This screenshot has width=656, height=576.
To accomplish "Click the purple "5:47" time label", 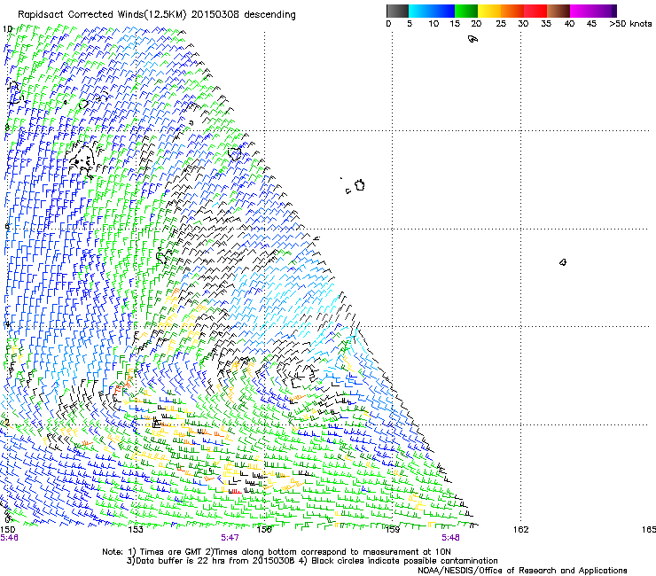I will [x=230, y=538].
